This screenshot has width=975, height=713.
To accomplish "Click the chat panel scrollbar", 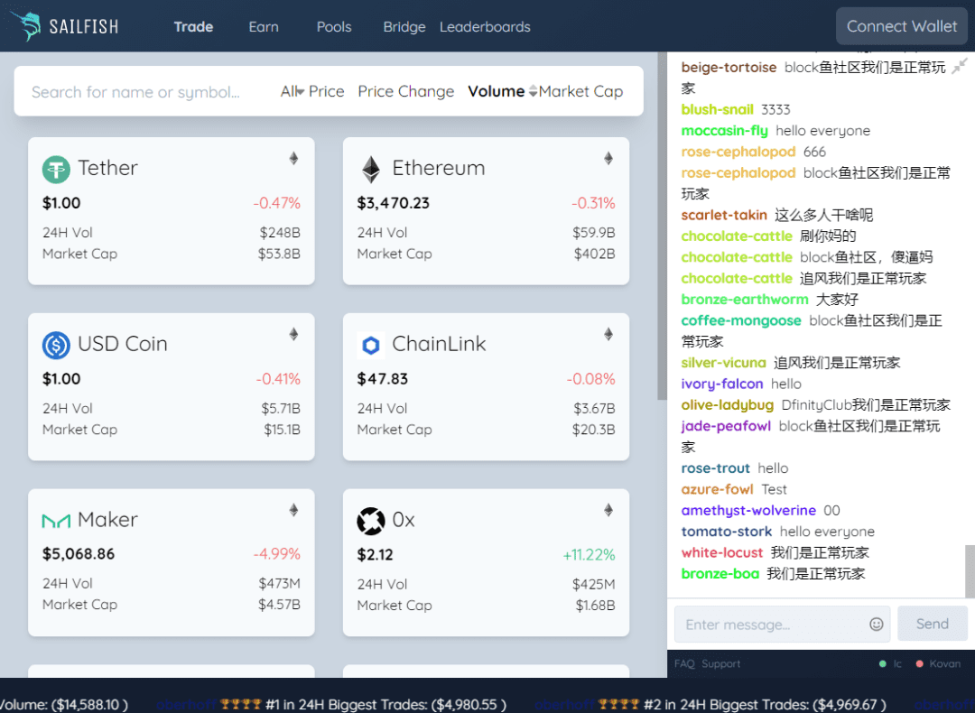I will [x=970, y=571].
